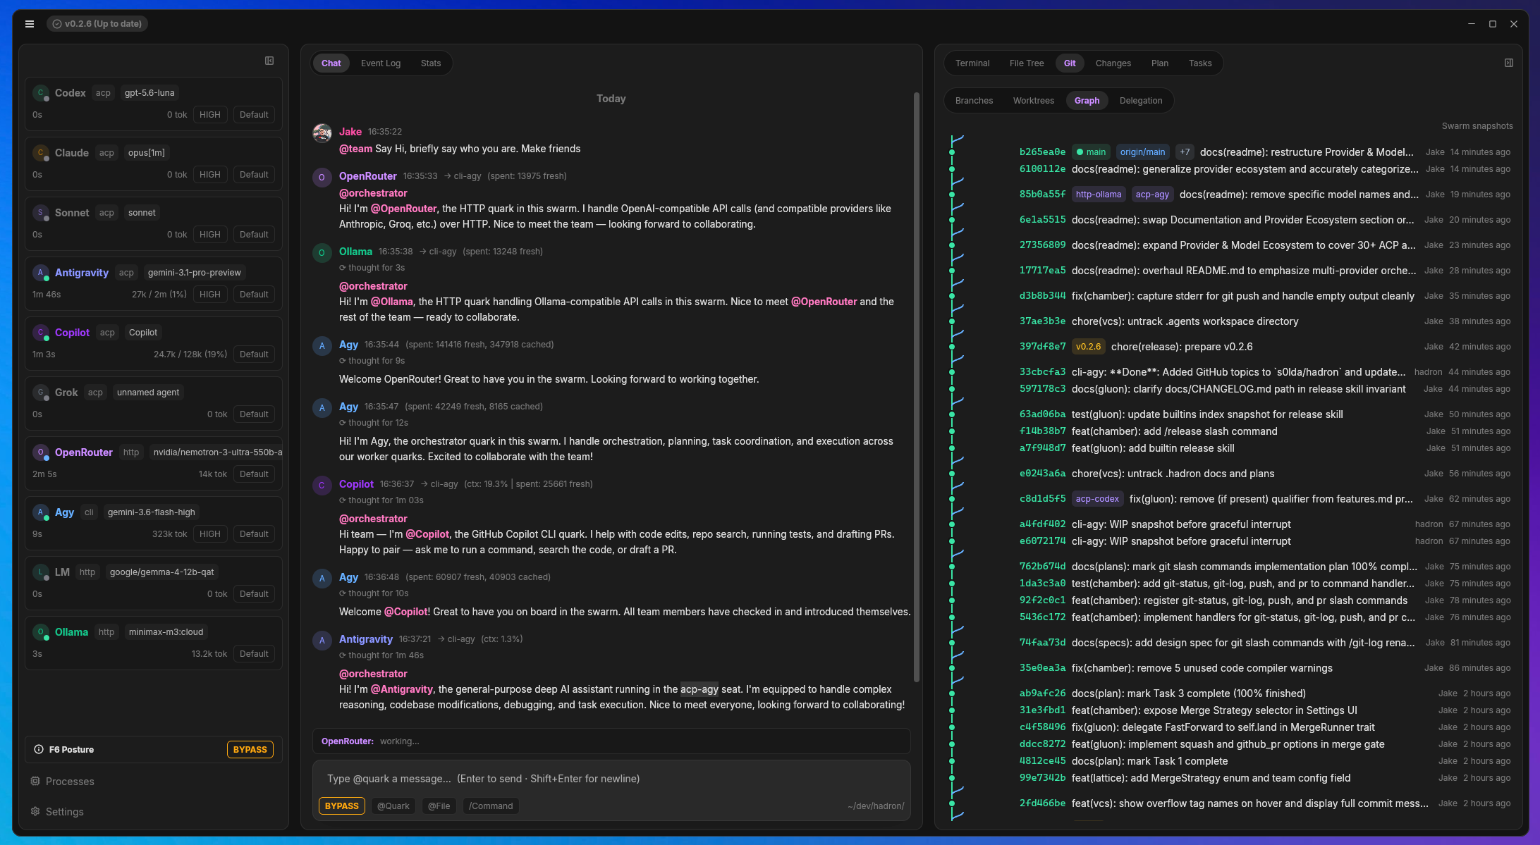
Task: Select the Worktrees sub-tab
Action: [x=1034, y=101]
